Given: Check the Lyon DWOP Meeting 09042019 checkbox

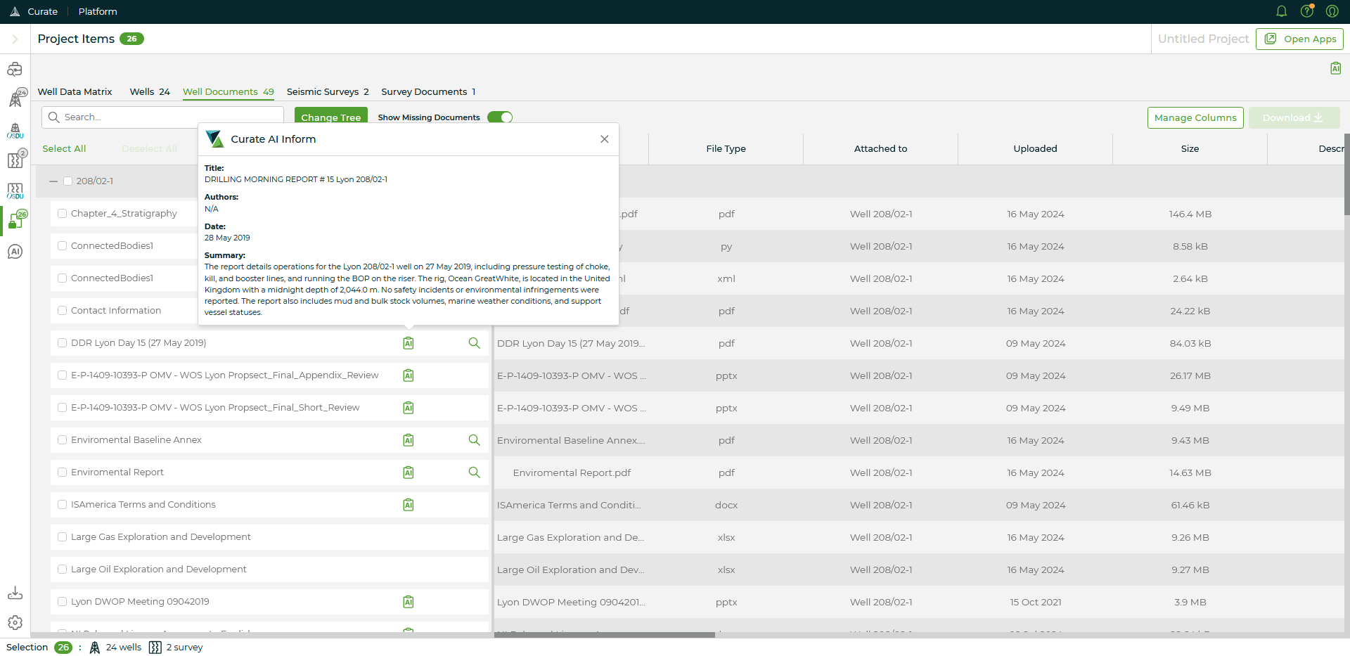Looking at the screenshot, I should (x=63, y=601).
